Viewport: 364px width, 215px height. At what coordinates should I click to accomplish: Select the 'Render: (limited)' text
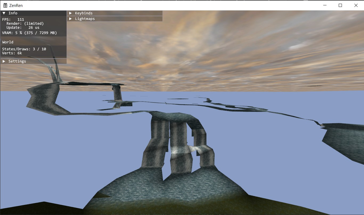25,23
